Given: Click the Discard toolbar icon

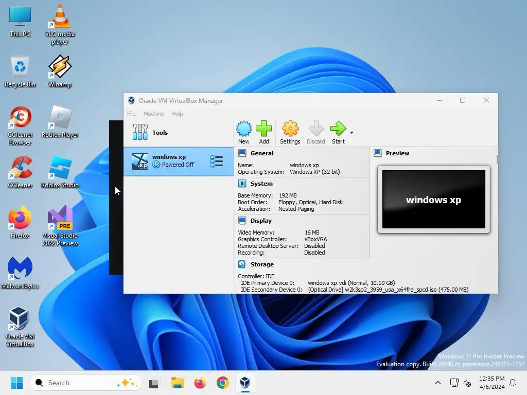Looking at the screenshot, I should 315,132.
